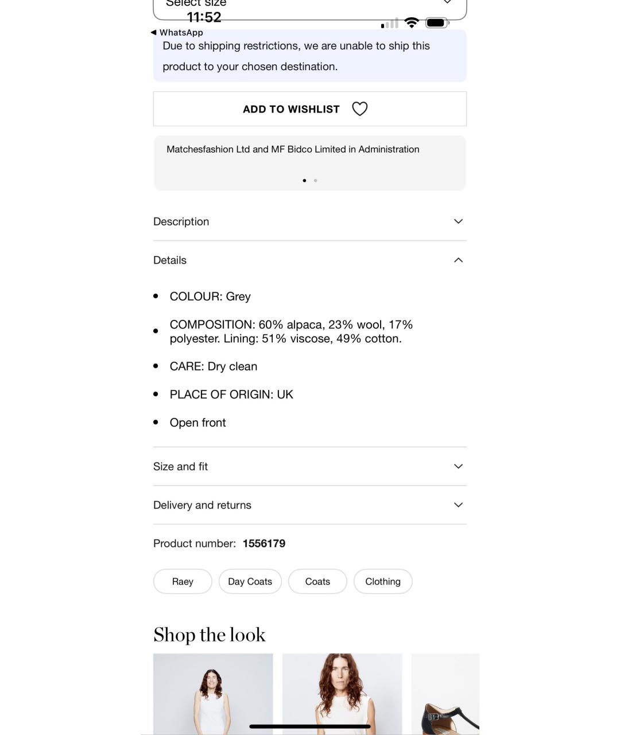Open the Raey brand tag

pos(183,581)
